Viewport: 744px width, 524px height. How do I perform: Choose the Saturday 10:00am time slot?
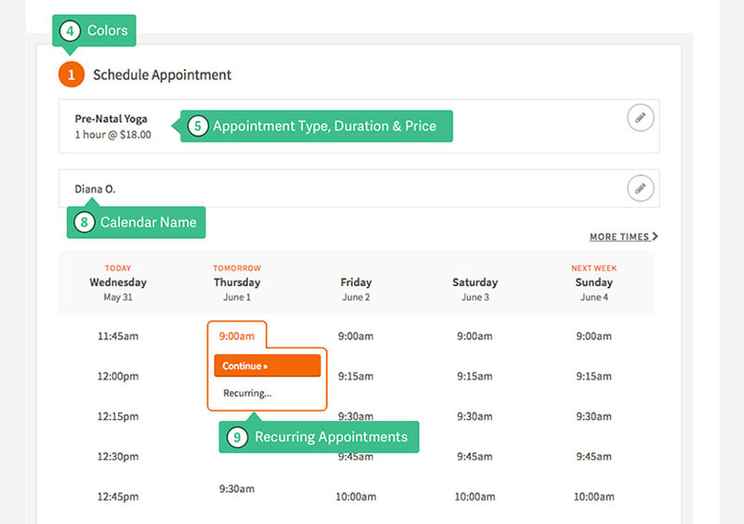[x=475, y=497]
